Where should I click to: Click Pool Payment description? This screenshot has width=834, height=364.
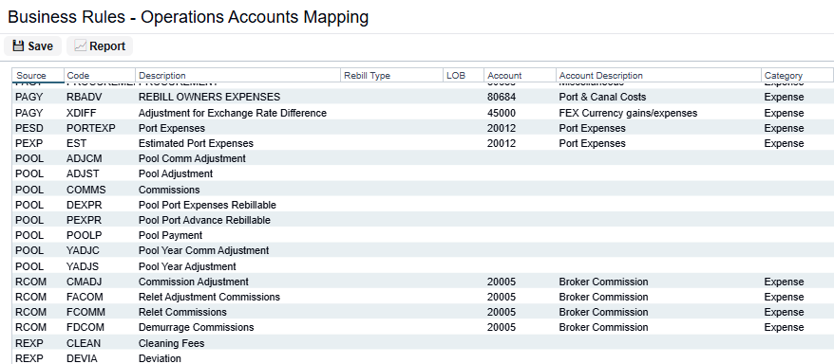[x=170, y=235]
